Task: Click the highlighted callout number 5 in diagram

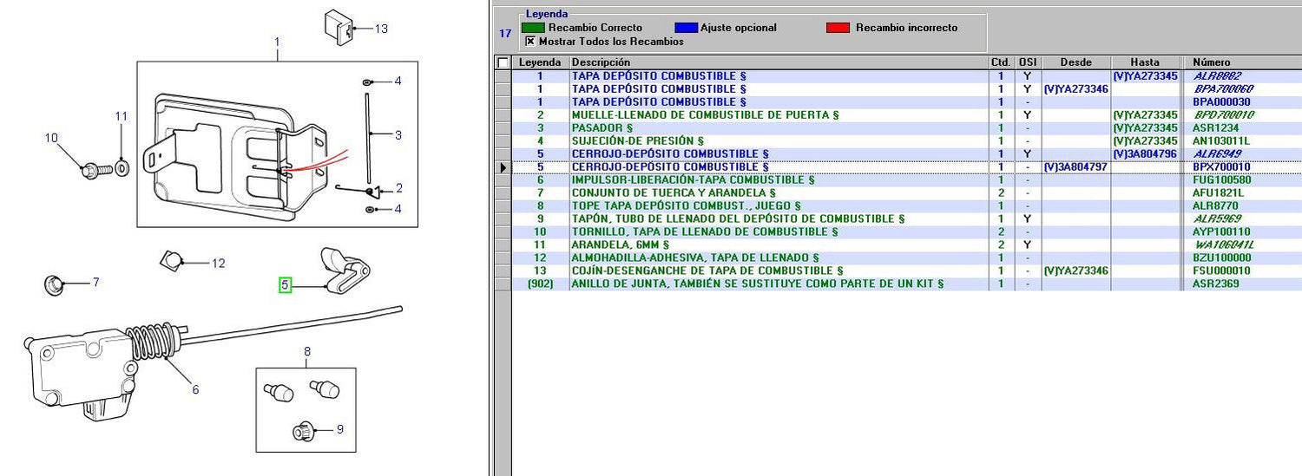Action: point(284,284)
